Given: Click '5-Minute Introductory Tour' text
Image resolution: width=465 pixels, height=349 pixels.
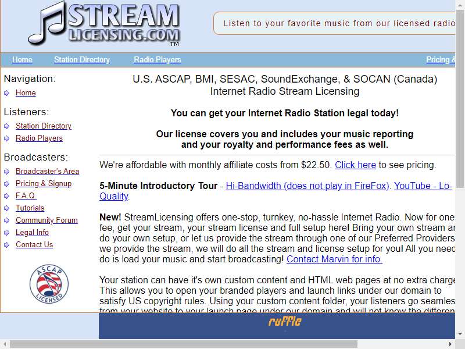Looking at the screenshot, I should tap(158, 186).
